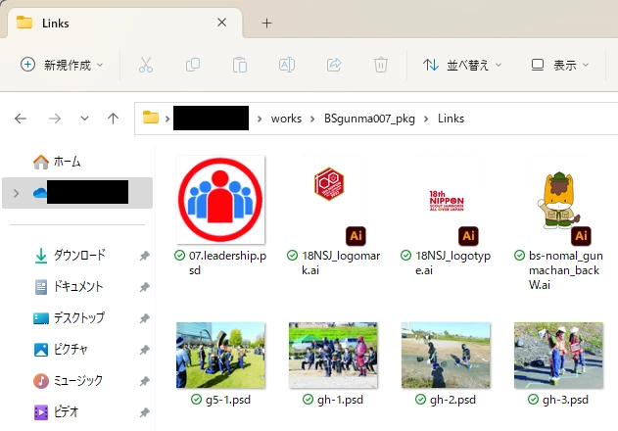Go back with the left arrow
Viewport: 618px width, 431px height.
pos(21,119)
